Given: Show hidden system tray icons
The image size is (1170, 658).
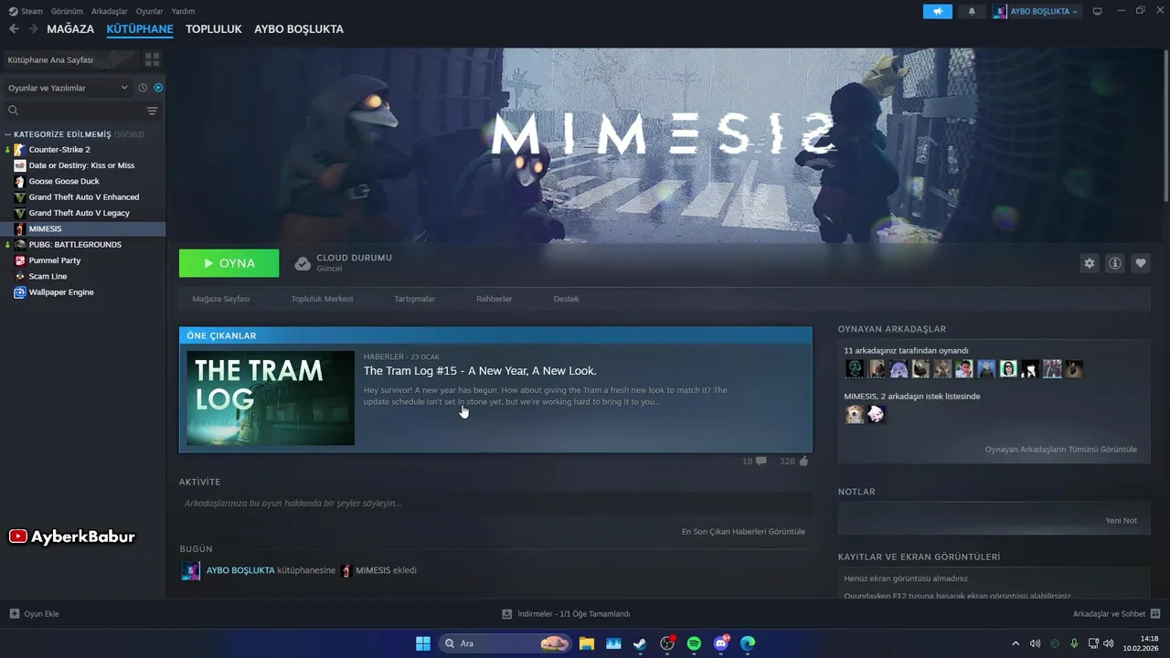Looking at the screenshot, I should [x=1015, y=643].
